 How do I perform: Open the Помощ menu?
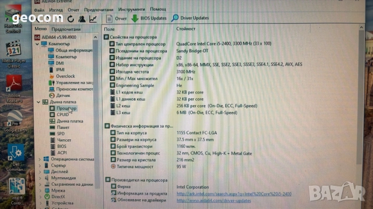click(158, 9)
